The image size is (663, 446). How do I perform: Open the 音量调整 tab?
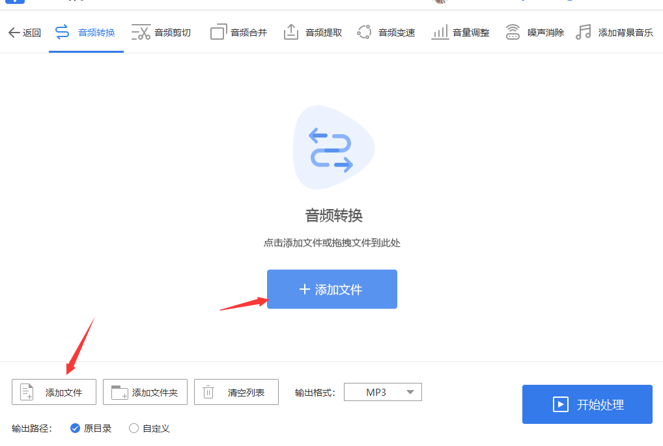click(460, 33)
